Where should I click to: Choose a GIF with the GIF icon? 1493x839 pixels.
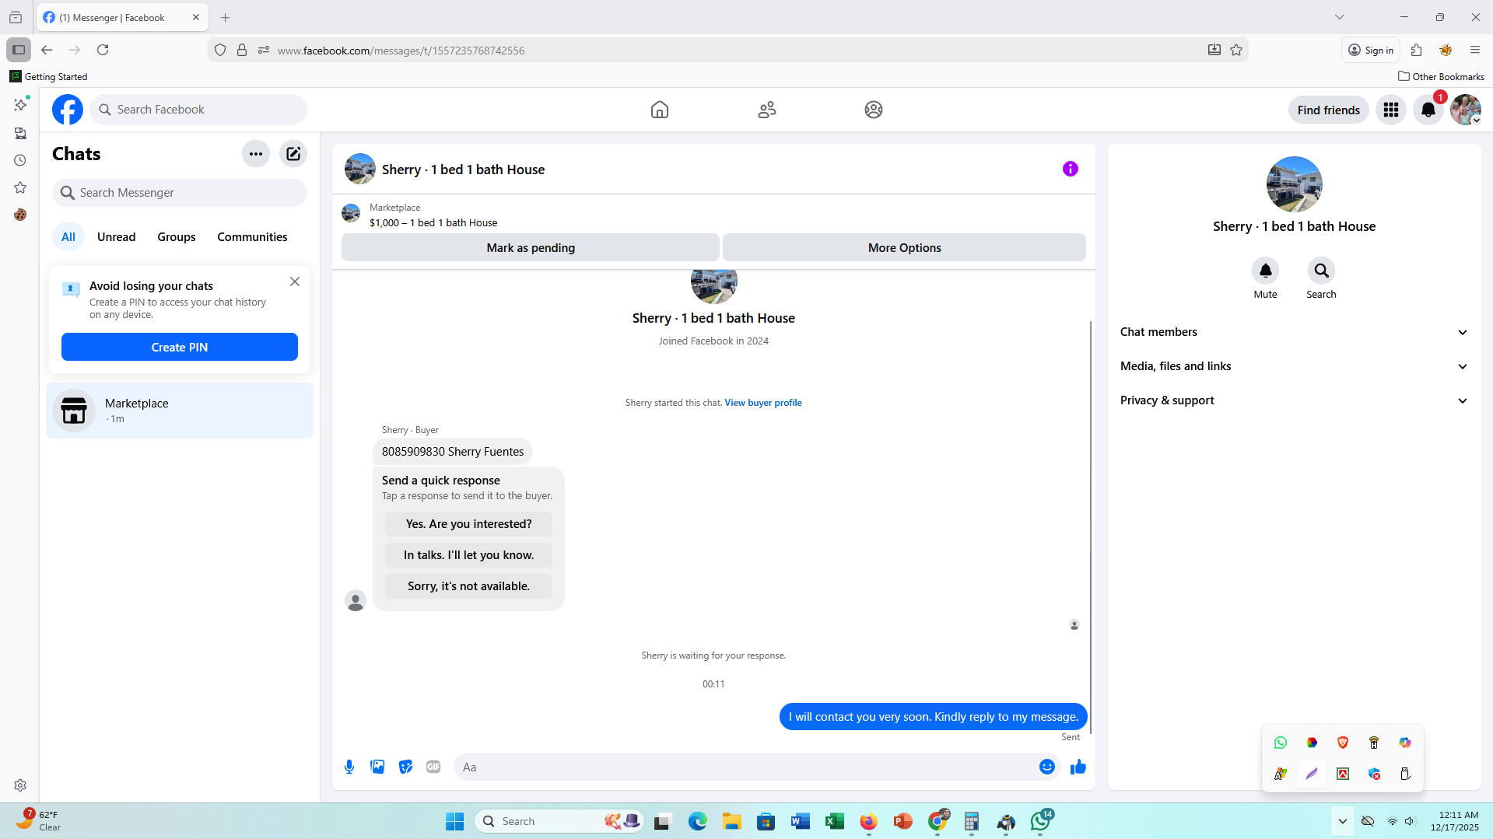pos(433,767)
